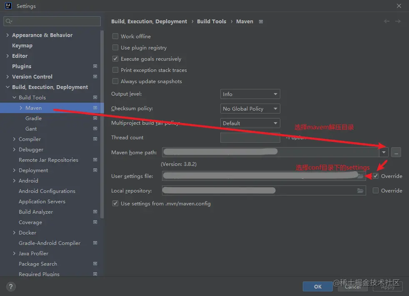Click project-scope icon on Plugins row
The width and height of the screenshot is (409, 296).
(x=95, y=66)
